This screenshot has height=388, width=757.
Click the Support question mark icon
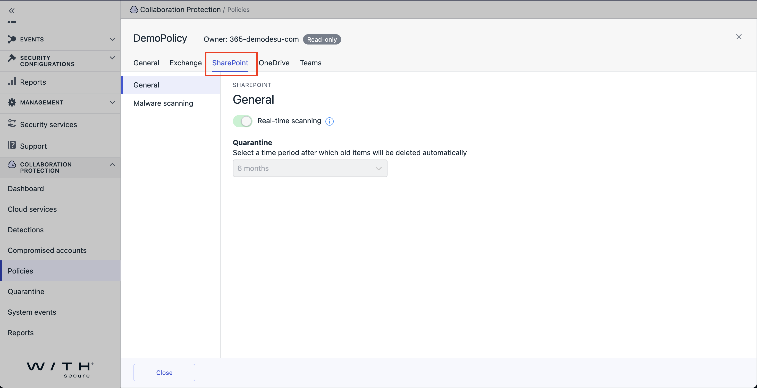(x=12, y=145)
